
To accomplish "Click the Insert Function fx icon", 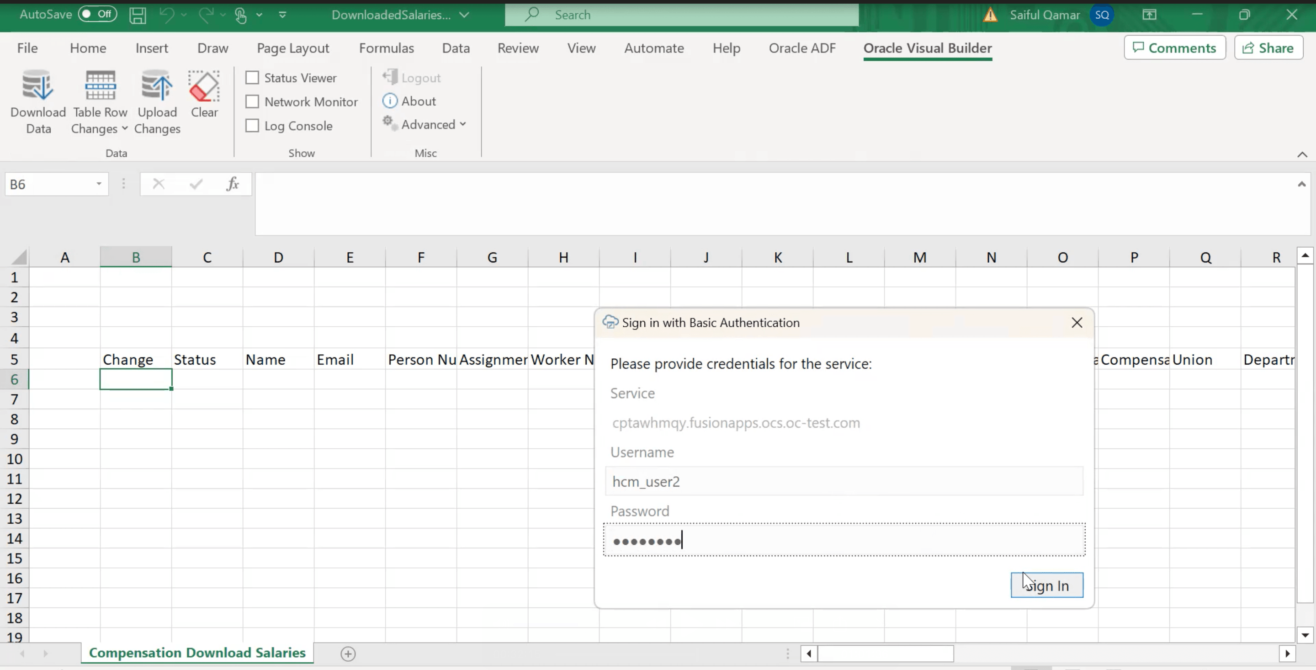I will (233, 184).
